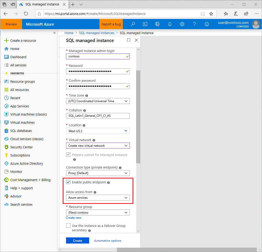The height and width of the screenshot is (252, 262).
Task: Open the directory and subscription filter
Action: [x=157, y=24]
